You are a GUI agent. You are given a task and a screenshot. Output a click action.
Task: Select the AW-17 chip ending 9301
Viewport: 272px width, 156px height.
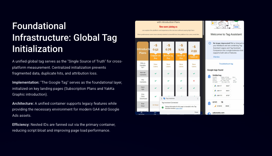pyautogui.click(x=222, y=91)
